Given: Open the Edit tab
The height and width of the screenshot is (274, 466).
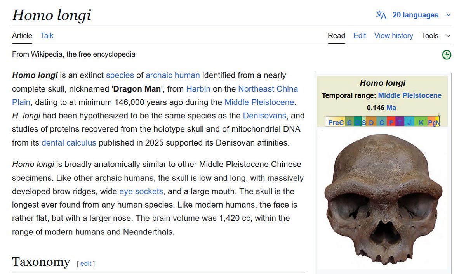Looking at the screenshot, I should 360,36.
